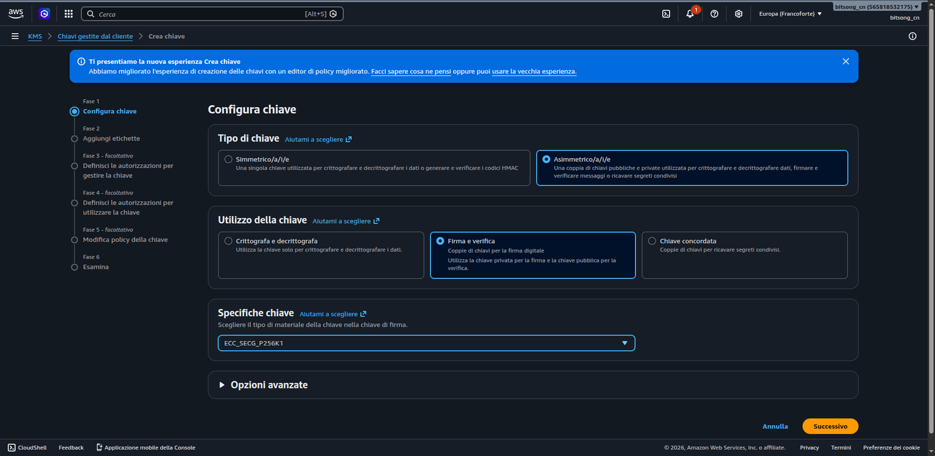Open the services grid menu icon
935x456 pixels.
point(69,13)
